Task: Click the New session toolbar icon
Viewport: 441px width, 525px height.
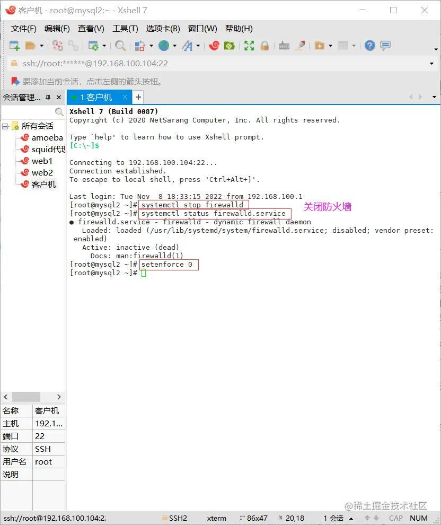Action: click(x=14, y=46)
